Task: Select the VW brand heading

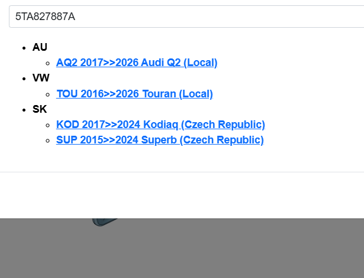Action: click(41, 78)
